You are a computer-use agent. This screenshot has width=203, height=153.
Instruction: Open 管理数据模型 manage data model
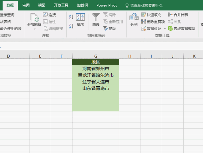point(182,28)
